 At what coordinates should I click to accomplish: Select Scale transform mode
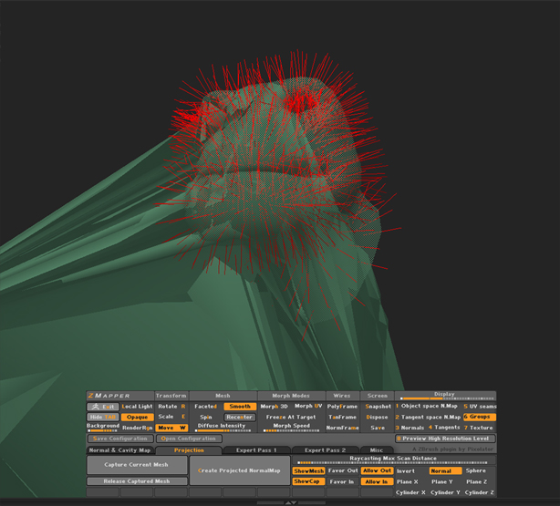[x=171, y=417]
